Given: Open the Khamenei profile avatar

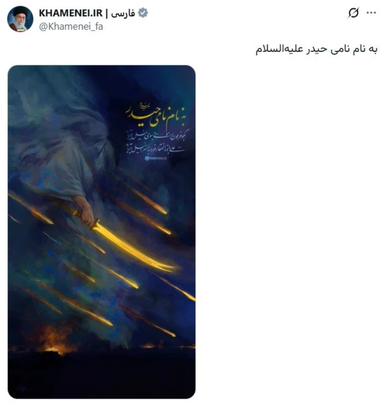Looking at the screenshot, I should (20, 19).
